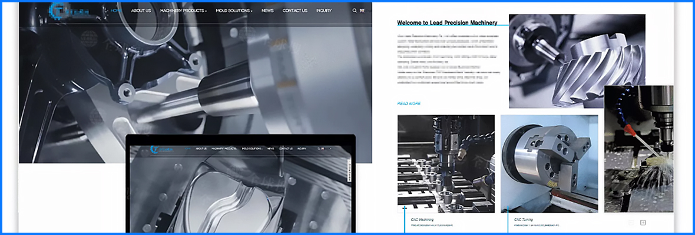Open the helical gear cutter photo
695x235 pixels.
point(577,61)
